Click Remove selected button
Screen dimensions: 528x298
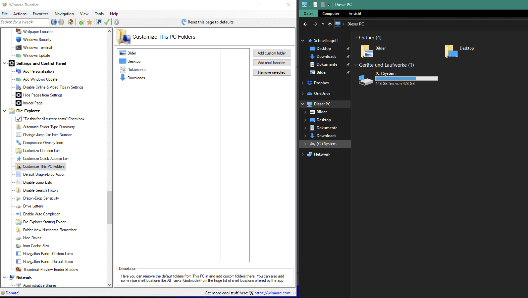[272, 72]
